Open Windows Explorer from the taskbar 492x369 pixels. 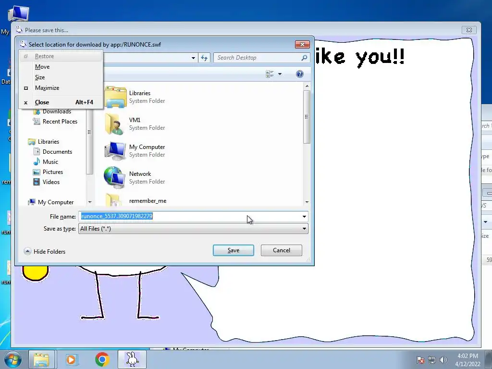pos(41,359)
